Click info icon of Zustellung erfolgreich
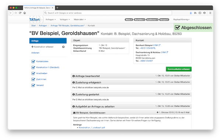Screen dimensions: 221x140 click(73, 82)
